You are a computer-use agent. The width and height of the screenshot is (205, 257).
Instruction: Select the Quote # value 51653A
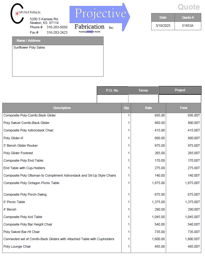[x=188, y=26]
